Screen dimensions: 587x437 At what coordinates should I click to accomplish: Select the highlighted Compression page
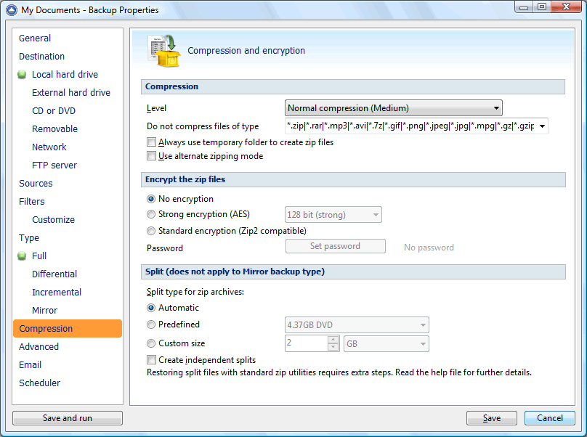tap(68, 329)
